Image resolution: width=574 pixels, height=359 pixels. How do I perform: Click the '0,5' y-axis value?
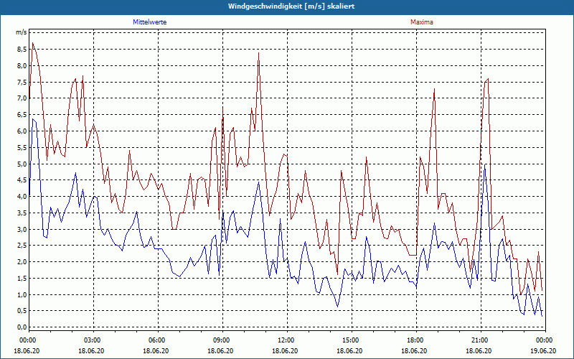[x=22, y=311]
